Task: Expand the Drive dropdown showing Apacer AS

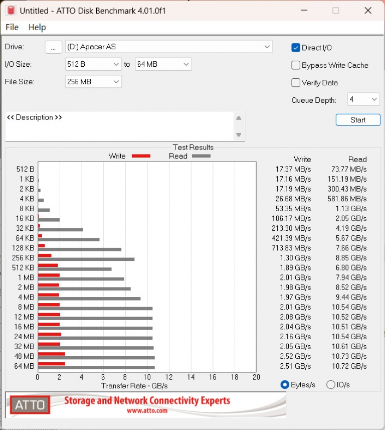Action: coord(169,47)
